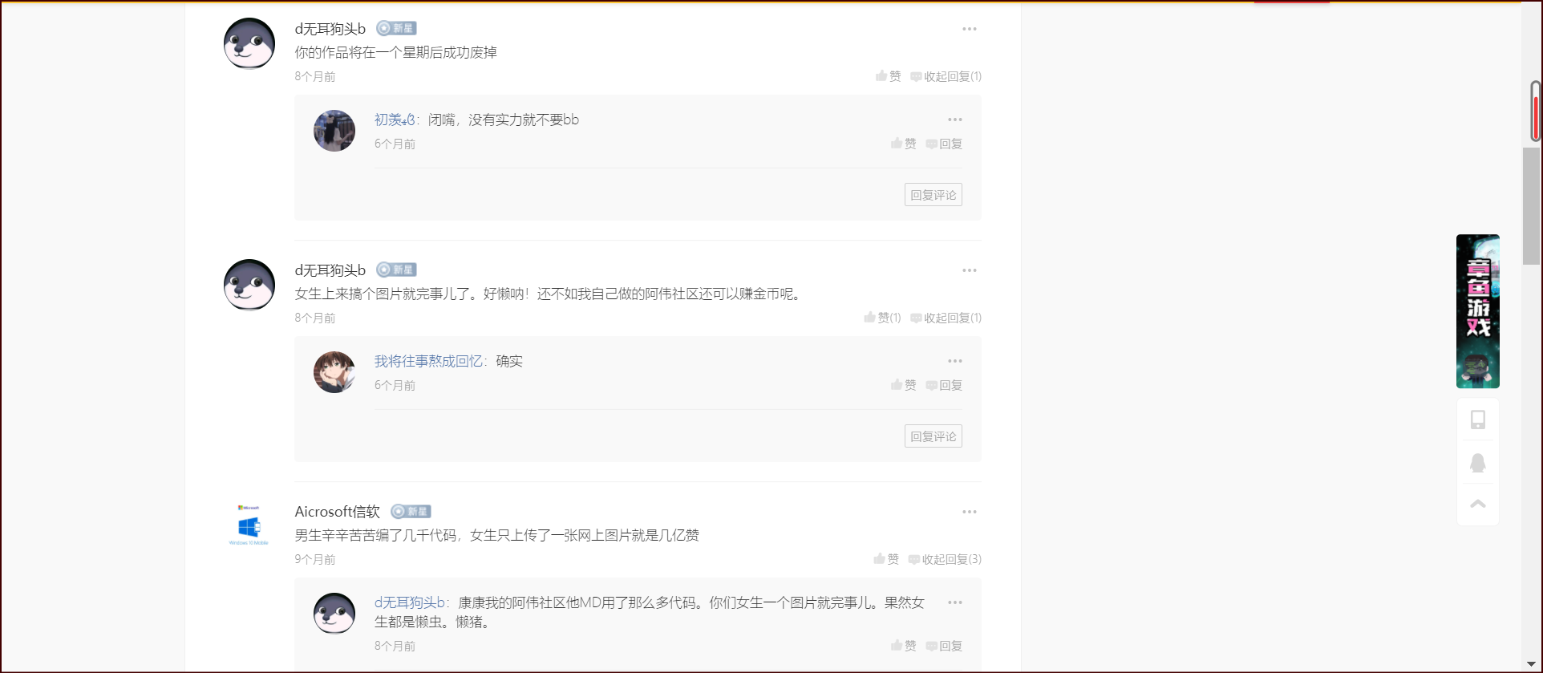Click comment text '你的作品将在一个星期后成功废掉'

(x=395, y=53)
